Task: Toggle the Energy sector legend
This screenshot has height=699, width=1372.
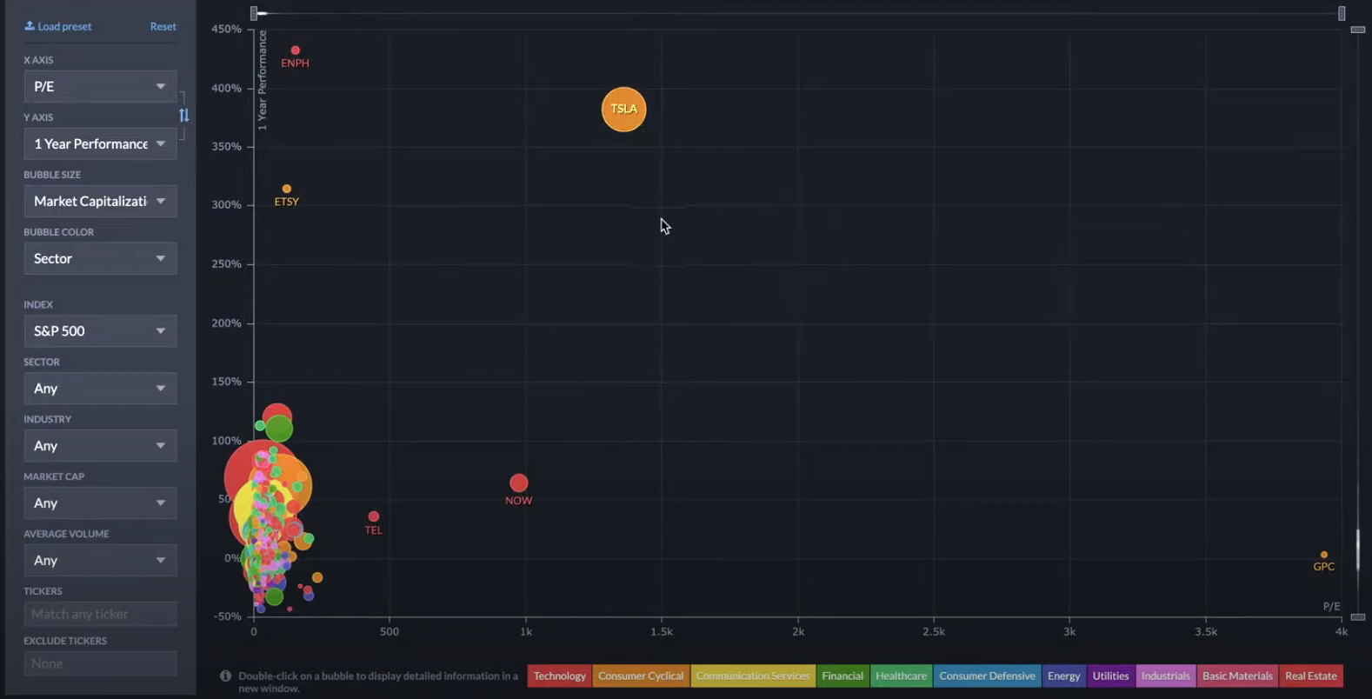Action: [x=1063, y=676]
